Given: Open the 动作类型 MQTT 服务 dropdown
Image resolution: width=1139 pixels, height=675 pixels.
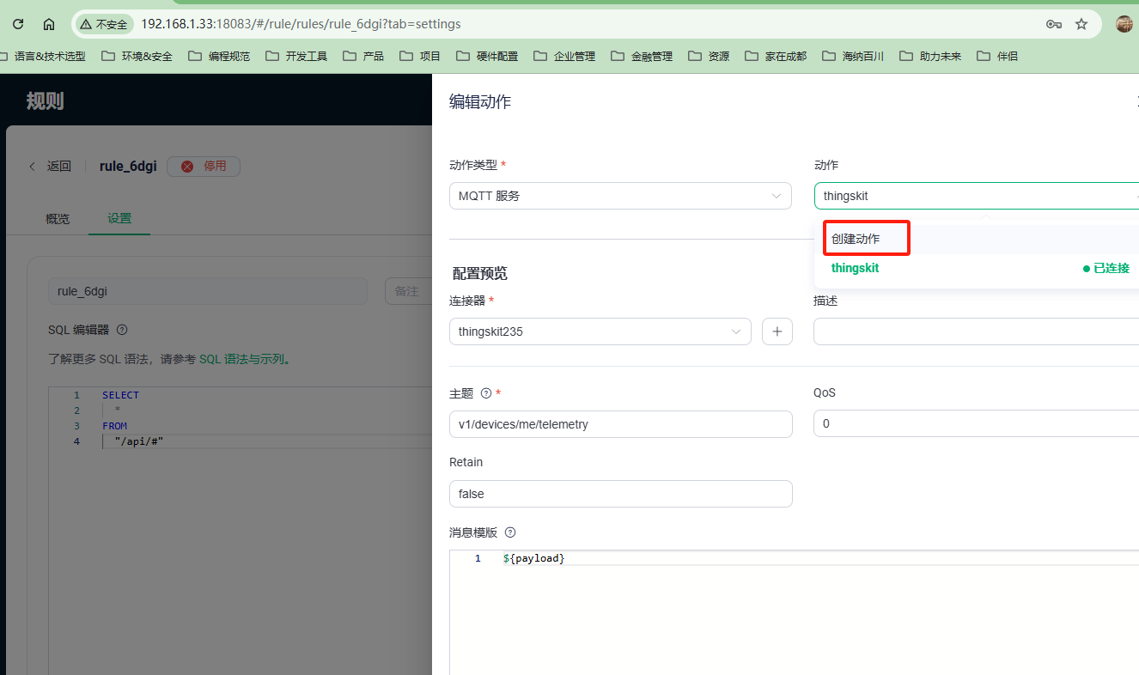Looking at the screenshot, I should pyautogui.click(x=619, y=196).
